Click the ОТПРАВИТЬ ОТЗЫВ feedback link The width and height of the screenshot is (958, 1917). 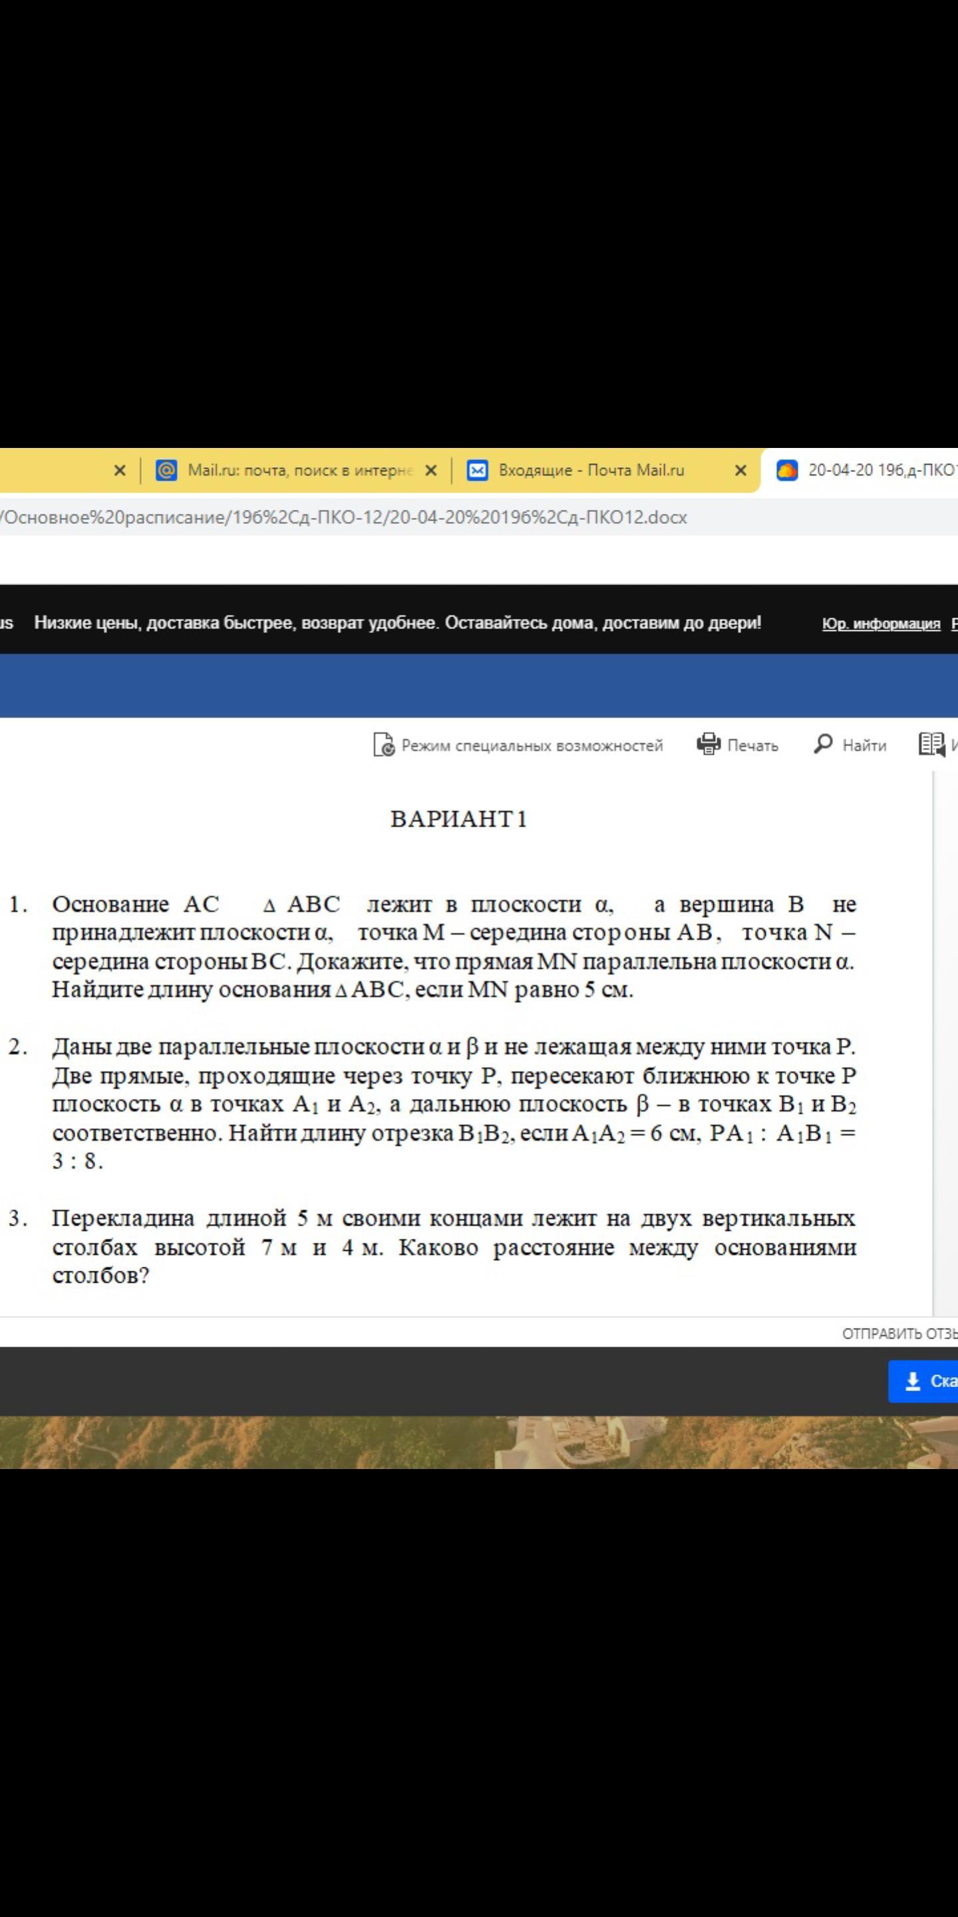pos(900,1333)
